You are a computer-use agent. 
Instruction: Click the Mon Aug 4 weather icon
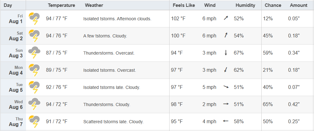coord(34,70)
